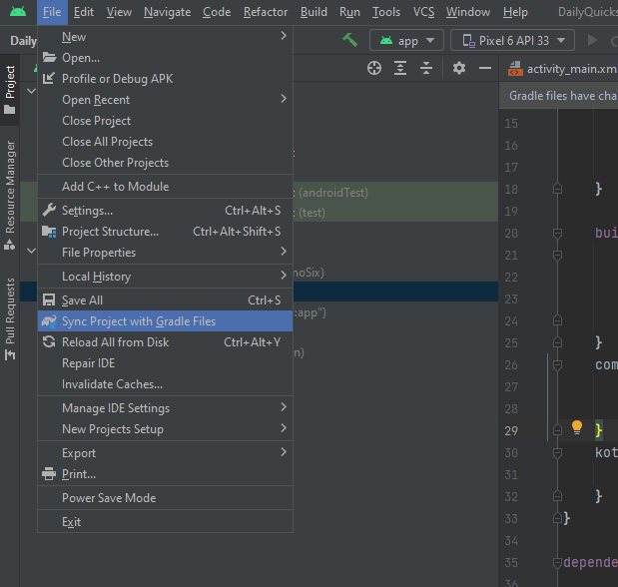
Task: Click line number 29 in the gutter
Action: pos(511,431)
